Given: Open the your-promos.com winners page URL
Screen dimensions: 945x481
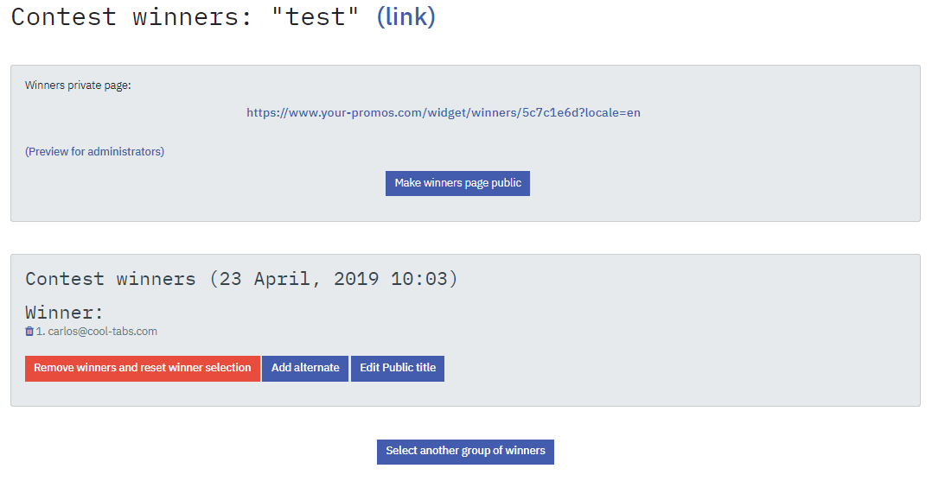Looking at the screenshot, I should click(443, 112).
